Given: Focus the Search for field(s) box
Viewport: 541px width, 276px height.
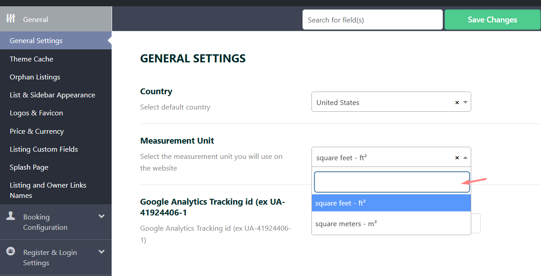Looking at the screenshot, I should pyautogui.click(x=372, y=20).
